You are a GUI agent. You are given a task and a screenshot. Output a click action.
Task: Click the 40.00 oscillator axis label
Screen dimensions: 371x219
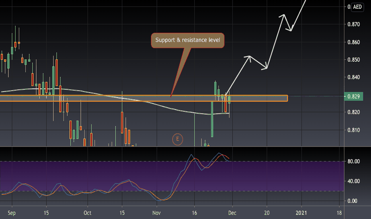click(x=353, y=181)
